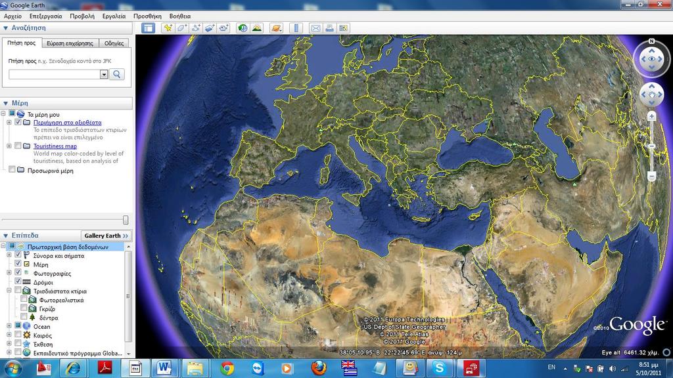
Task: Click the zoom slider track
Action: coord(651,146)
